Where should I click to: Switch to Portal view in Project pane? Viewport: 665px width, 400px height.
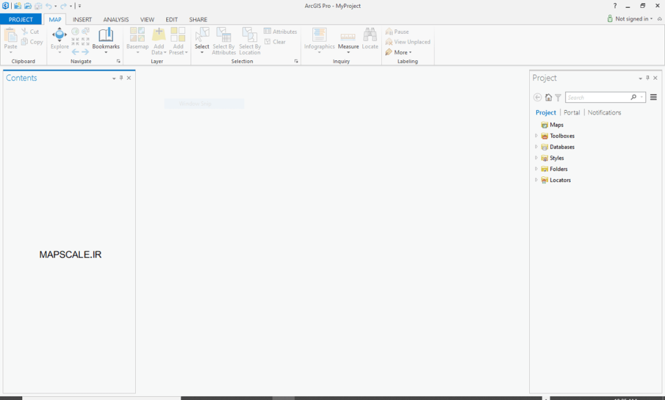(x=571, y=113)
